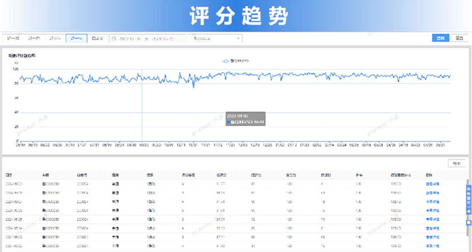Toggle the vehicle series legend above chart
This screenshot has height=252, width=472.
click(x=236, y=61)
